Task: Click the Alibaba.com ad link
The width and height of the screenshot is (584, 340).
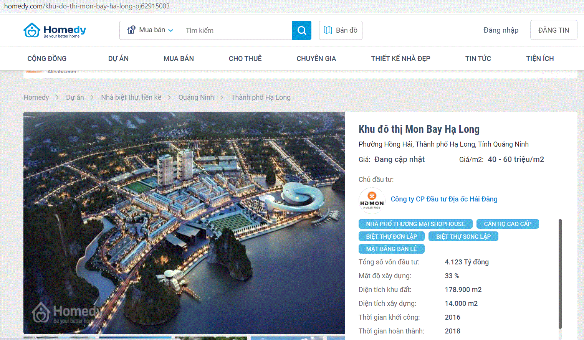Action: coord(62,72)
